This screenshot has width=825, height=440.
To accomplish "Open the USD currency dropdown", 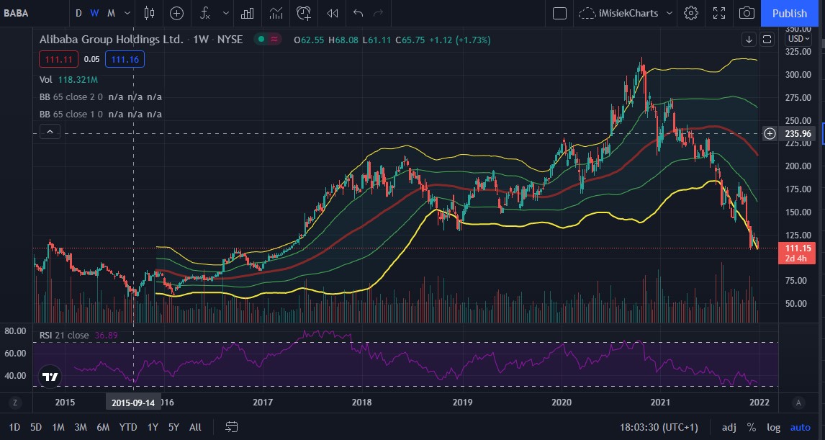I will click(x=798, y=38).
